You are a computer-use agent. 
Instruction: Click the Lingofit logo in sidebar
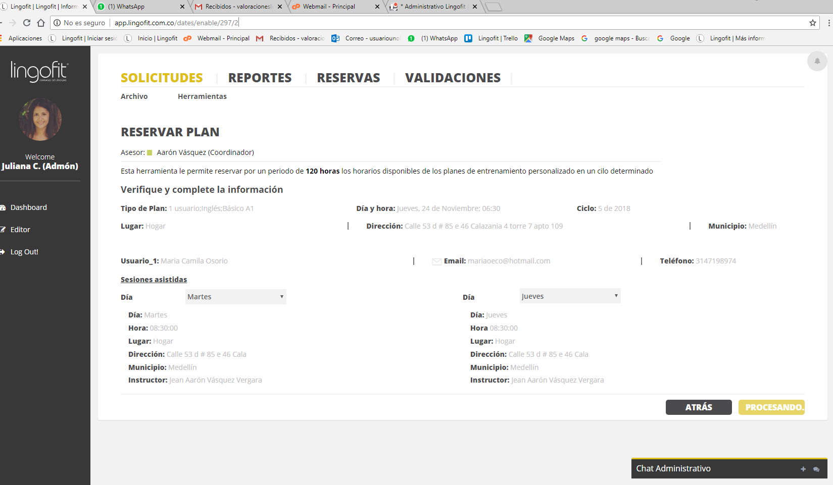coord(39,72)
